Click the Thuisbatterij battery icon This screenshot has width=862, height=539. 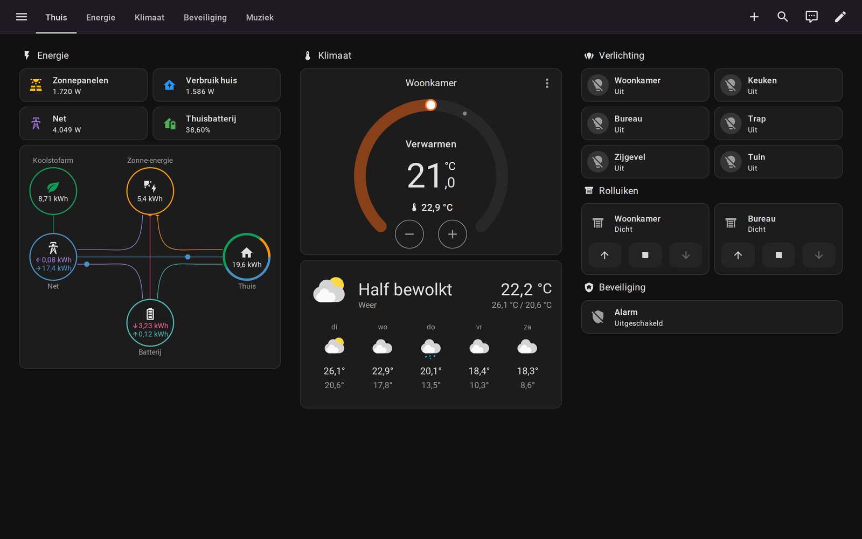click(169, 123)
